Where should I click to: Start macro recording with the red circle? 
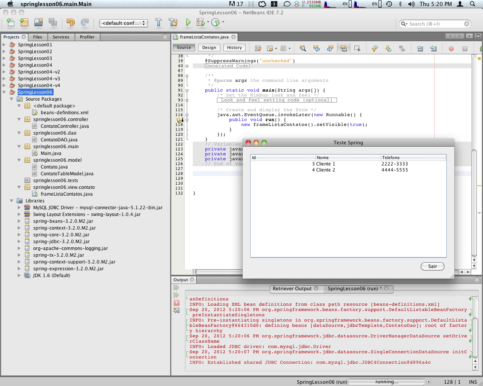[x=451, y=49]
